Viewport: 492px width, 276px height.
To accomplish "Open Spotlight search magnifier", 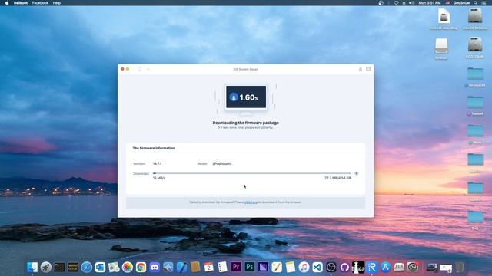I will (x=476, y=3).
